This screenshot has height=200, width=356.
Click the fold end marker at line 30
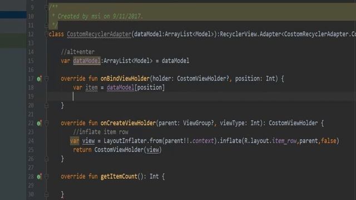[47, 194]
